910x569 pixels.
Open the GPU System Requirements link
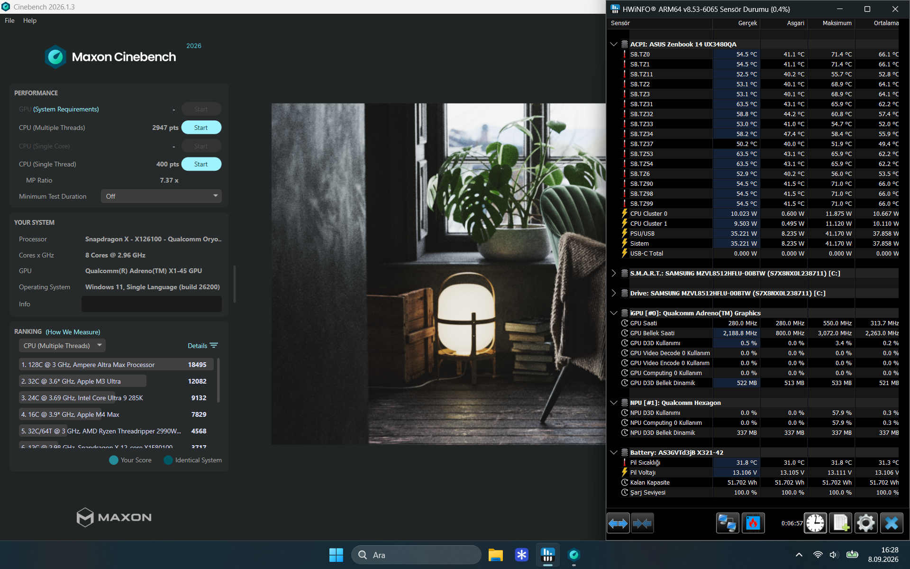[66, 109]
